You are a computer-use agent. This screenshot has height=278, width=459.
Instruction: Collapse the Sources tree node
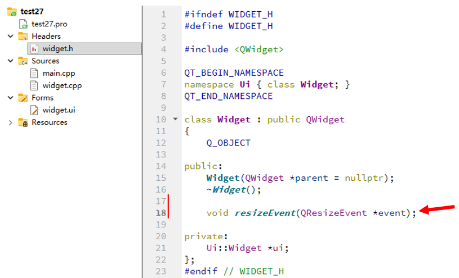click(11, 61)
